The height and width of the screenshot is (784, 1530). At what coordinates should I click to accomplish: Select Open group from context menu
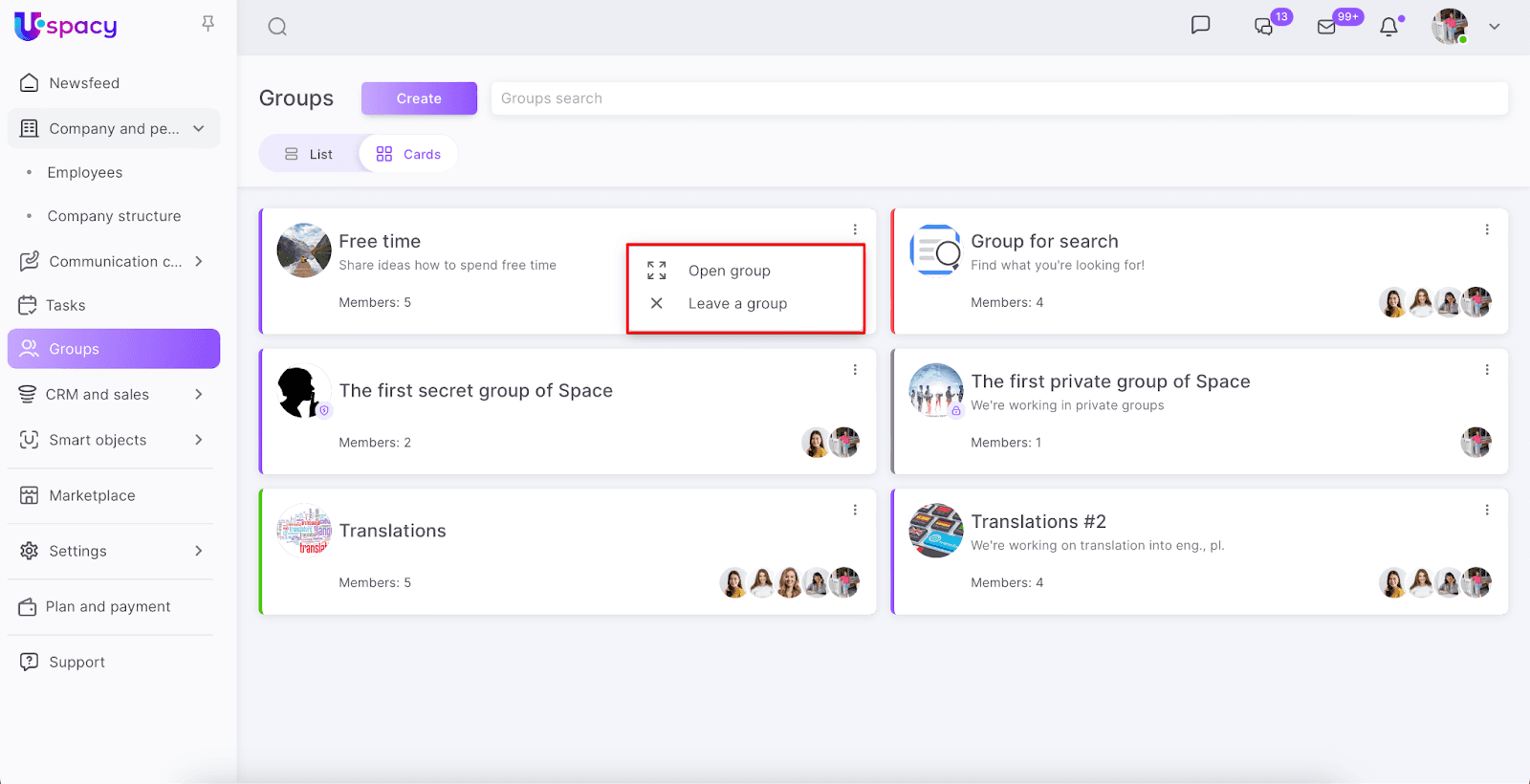click(x=729, y=271)
